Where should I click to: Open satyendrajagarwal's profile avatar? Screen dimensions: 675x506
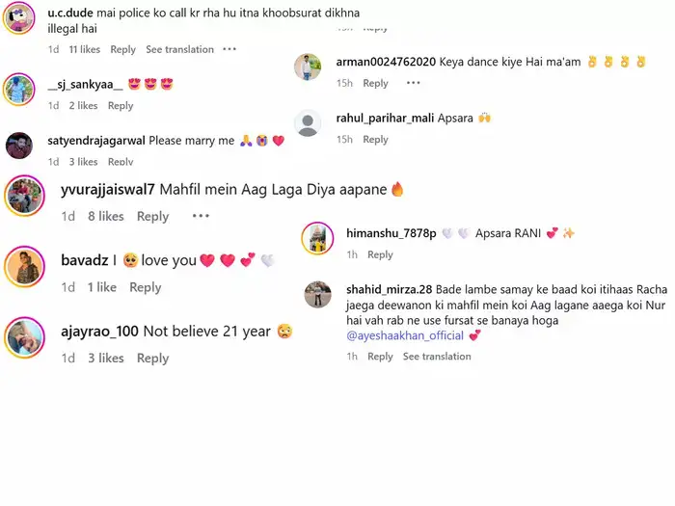pyautogui.click(x=19, y=146)
